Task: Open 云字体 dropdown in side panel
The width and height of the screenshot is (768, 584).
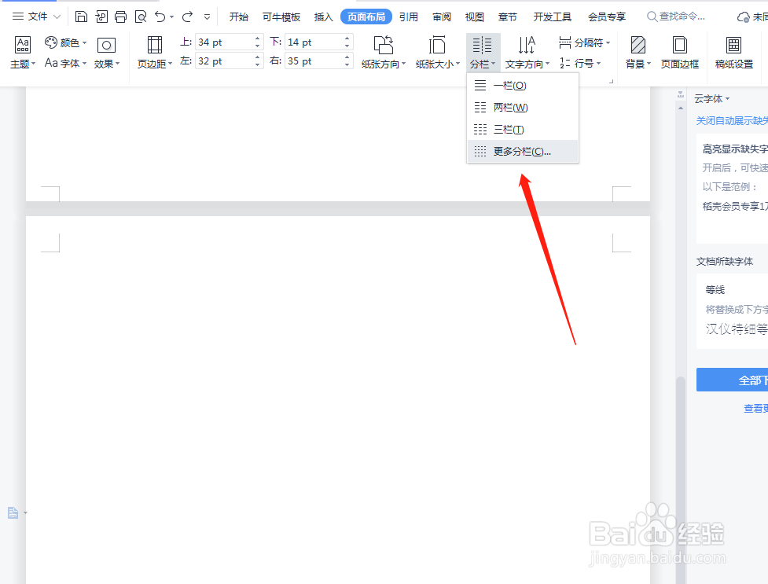Action: point(712,98)
